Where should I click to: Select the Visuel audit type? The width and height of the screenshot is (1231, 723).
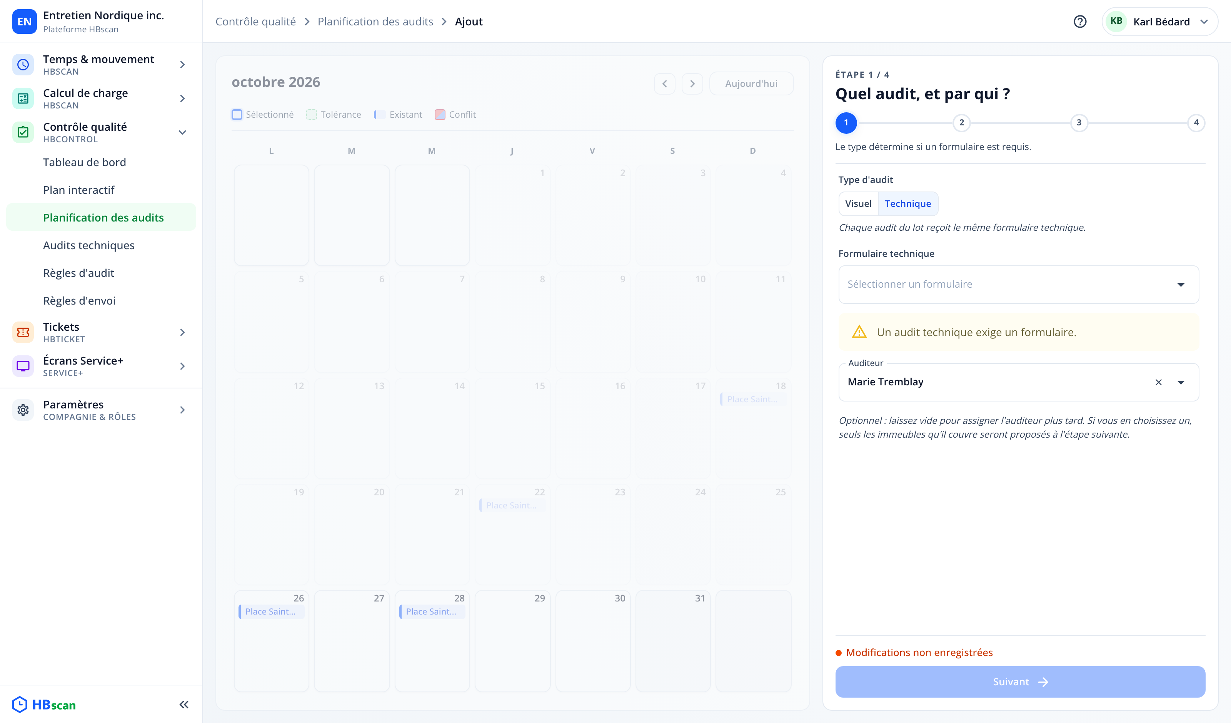click(858, 204)
